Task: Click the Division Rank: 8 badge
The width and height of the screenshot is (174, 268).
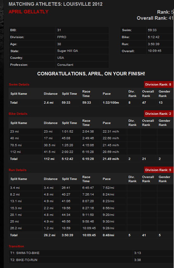Action: tap(159, 85)
